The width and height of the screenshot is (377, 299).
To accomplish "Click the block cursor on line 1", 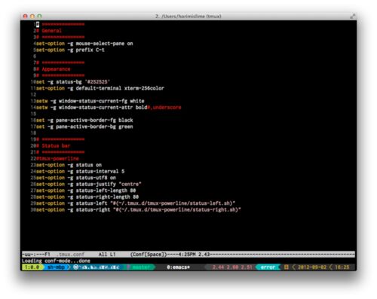I will [38, 24].
